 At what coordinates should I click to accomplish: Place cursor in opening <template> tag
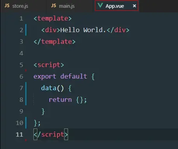pyautogui.click(x=52, y=19)
